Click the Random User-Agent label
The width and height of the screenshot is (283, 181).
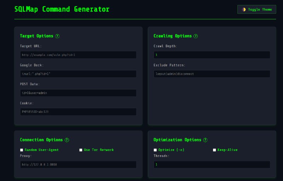[x=41, y=150]
